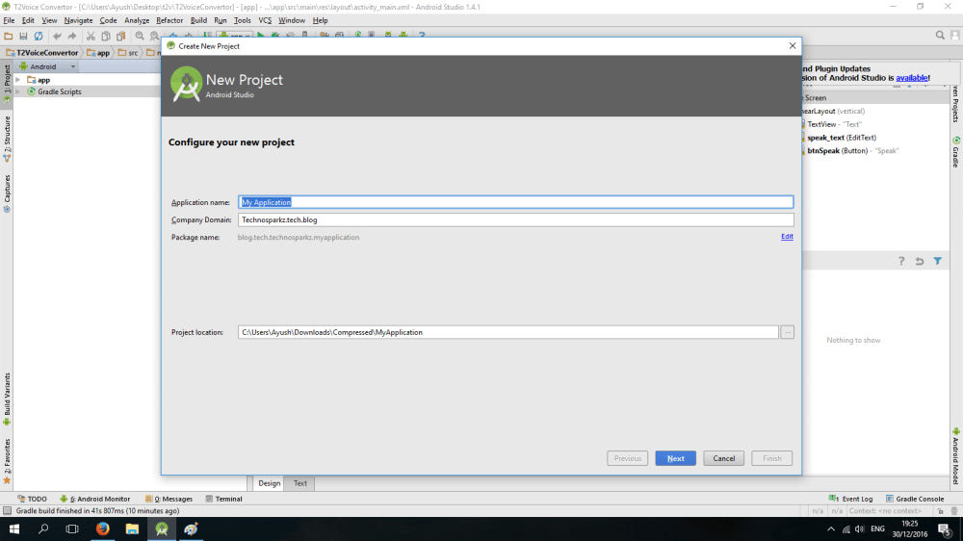
Task: Expand the Gradle Scripts tree node
Action: [17, 91]
